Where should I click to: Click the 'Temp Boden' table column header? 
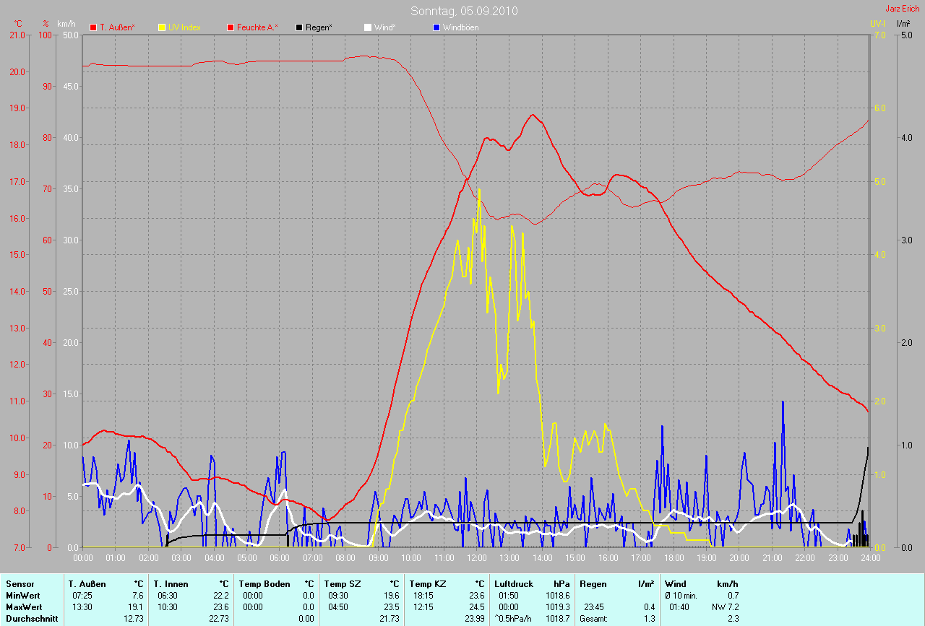coord(264,584)
